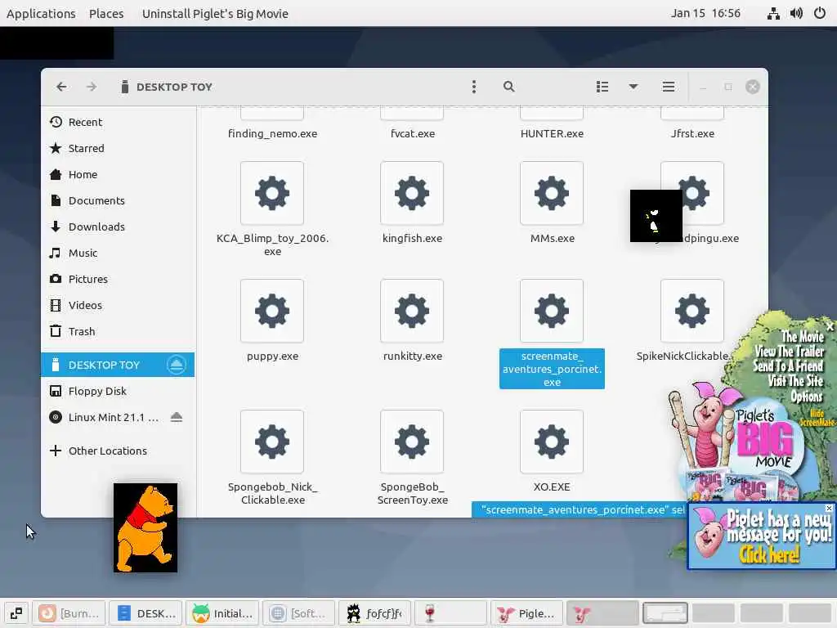Open Options in Piglet screenmate
Viewport: 837px width, 628px height.
(807, 397)
